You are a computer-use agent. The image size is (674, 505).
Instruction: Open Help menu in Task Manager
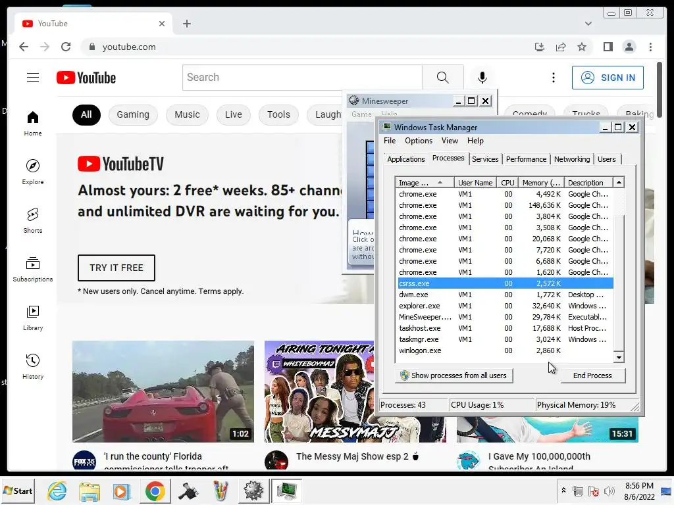475,141
